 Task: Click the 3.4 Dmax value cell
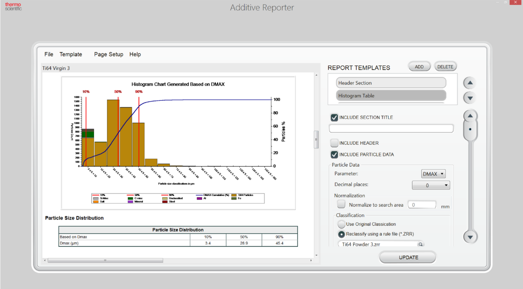(208, 243)
